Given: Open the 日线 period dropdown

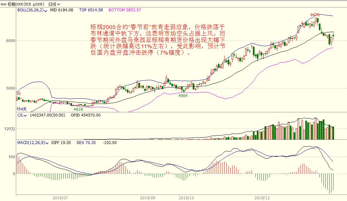Looking at the screenshot, I should pyautogui.click(x=54, y=4).
